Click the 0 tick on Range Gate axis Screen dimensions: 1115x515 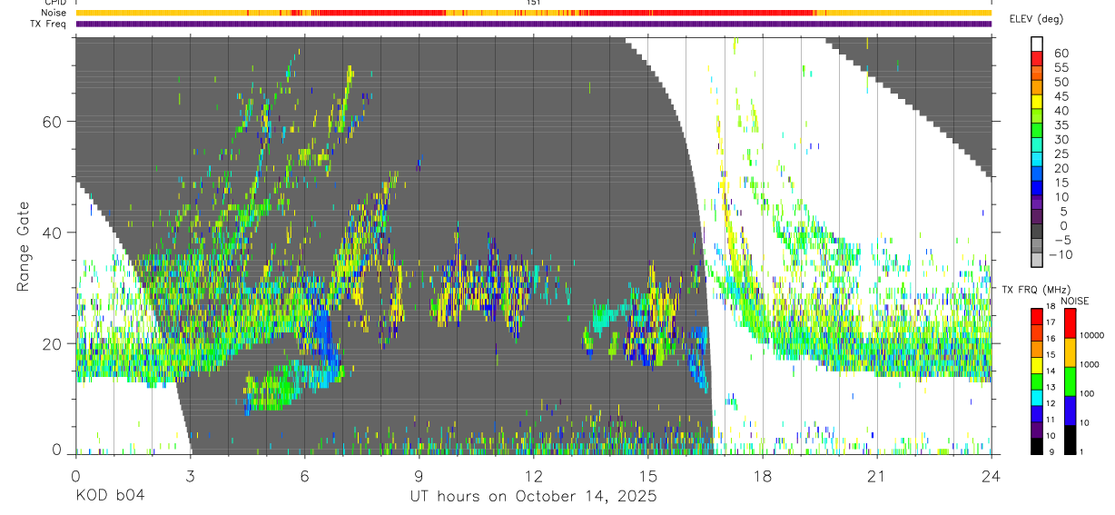57,450
